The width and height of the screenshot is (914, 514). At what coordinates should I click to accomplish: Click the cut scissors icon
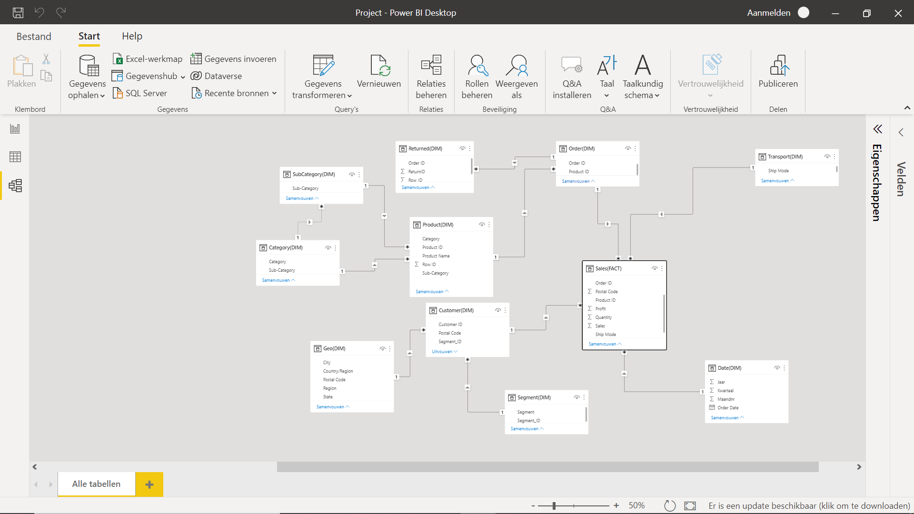coord(46,59)
